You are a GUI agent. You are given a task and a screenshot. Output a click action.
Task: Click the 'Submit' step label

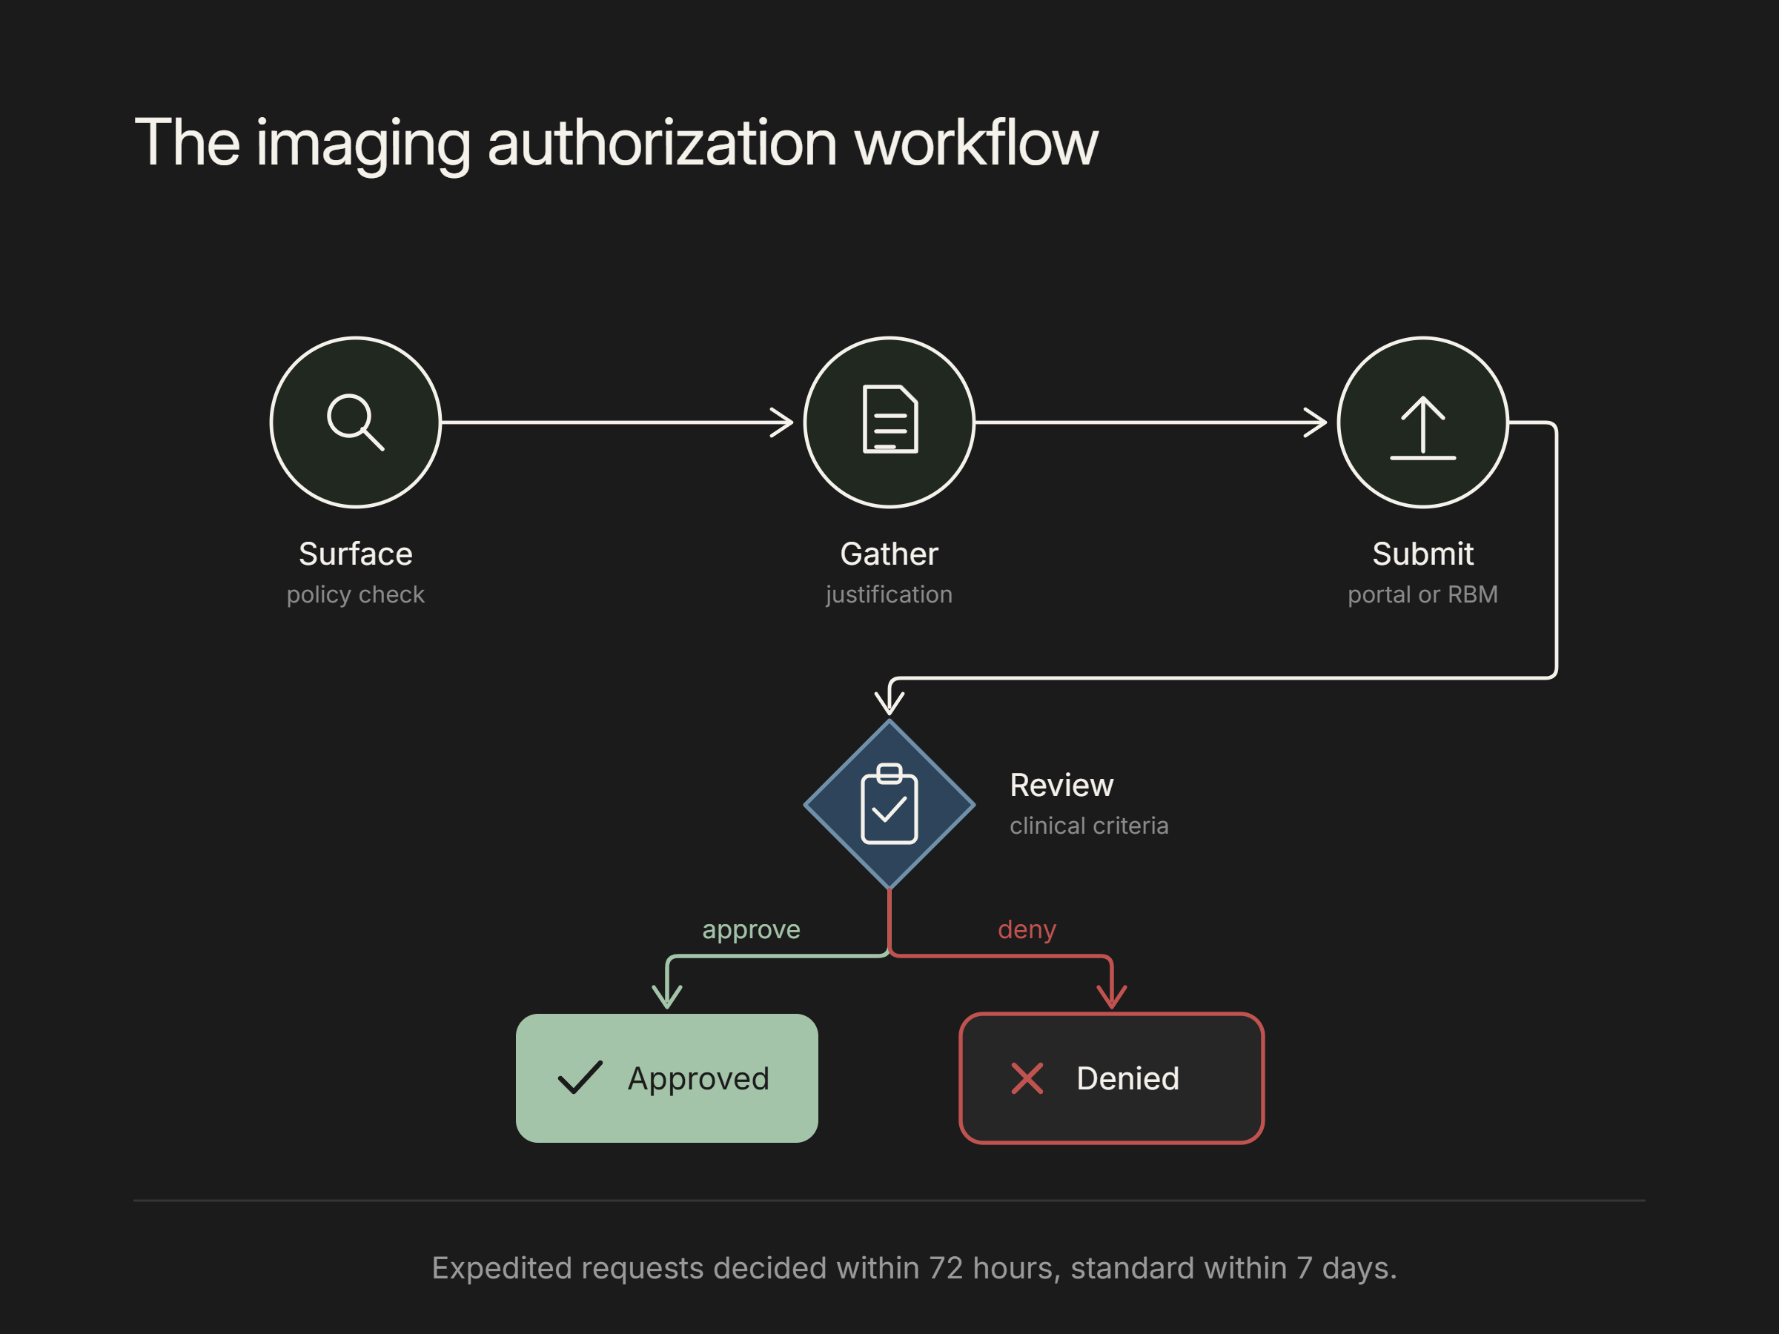[x=1422, y=554]
